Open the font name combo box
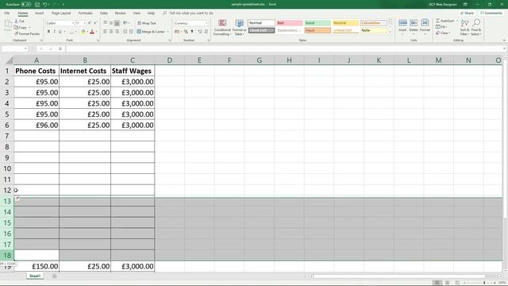The height and width of the screenshot is (286, 508). [x=60, y=23]
